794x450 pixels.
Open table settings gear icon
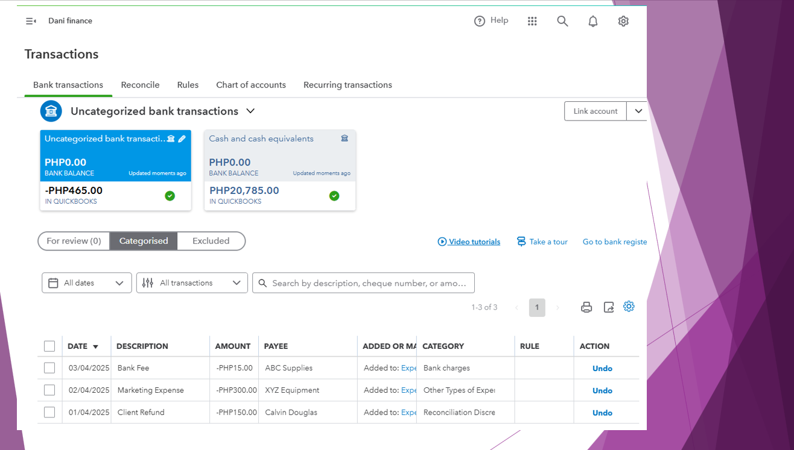coord(629,307)
